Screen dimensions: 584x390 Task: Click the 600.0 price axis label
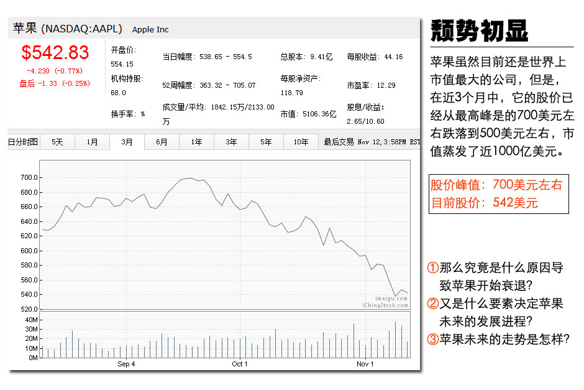point(29,251)
